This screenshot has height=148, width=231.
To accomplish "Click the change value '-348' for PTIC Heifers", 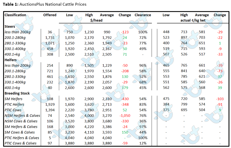I will point(125,105).
